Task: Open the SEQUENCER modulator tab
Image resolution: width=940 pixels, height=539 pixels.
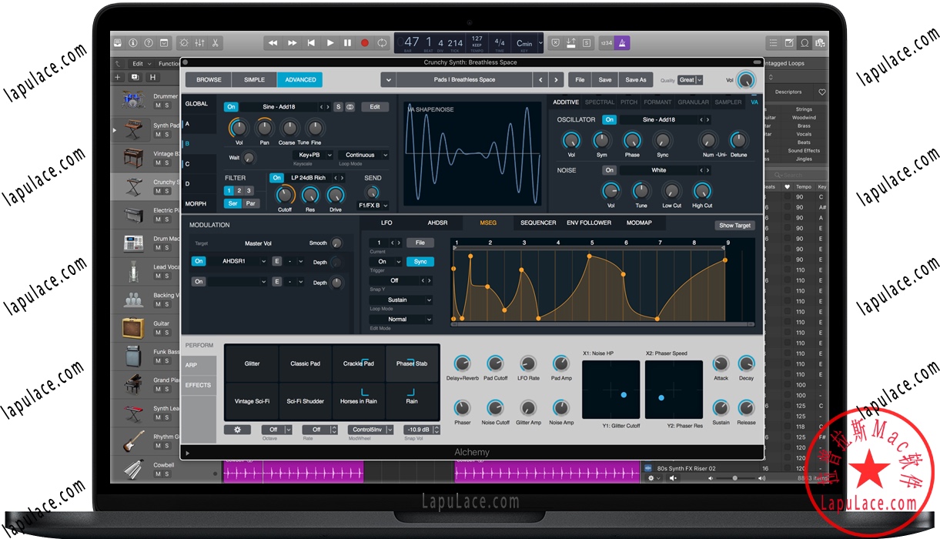Action: [538, 223]
